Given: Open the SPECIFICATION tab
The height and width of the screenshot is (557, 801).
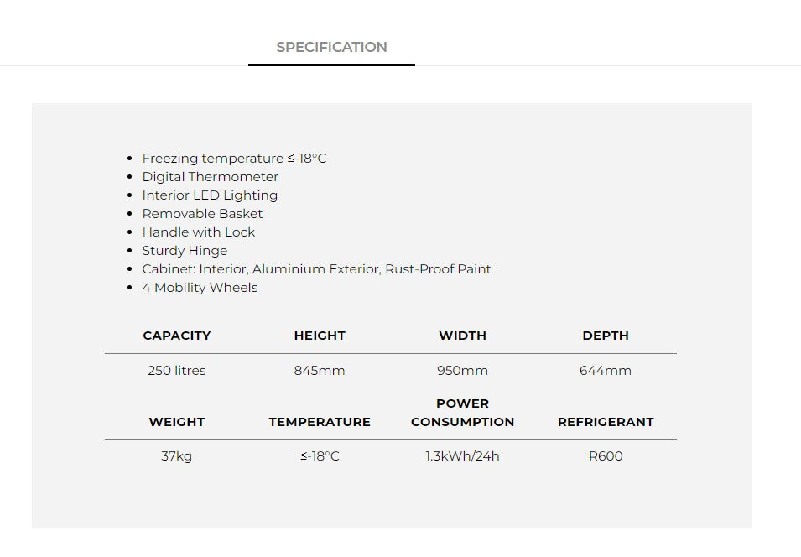Looking at the screenshot, I should click(x=331, y=47).
